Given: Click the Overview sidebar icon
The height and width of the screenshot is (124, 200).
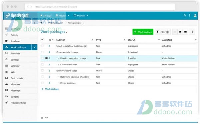Looking at the screenshot, I should 7,29.
